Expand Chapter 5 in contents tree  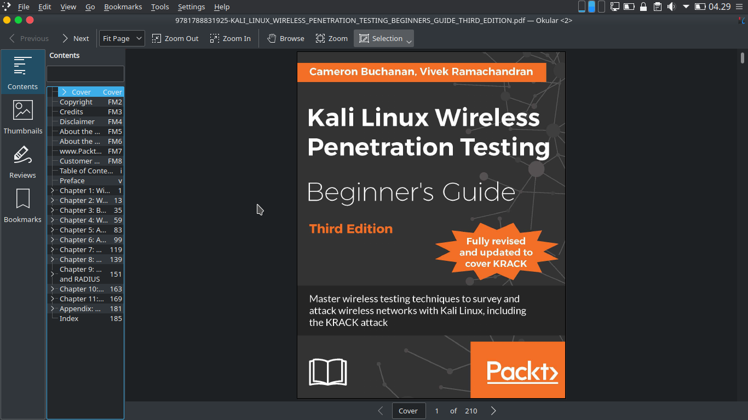click(x=53, y=230)
